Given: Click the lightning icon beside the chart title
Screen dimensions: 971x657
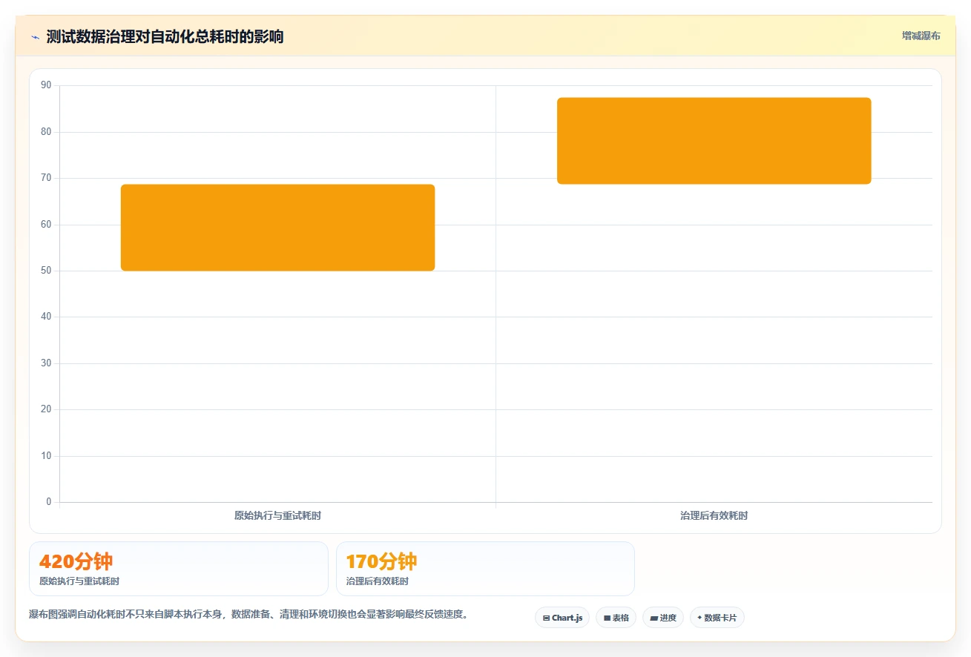Looking at the screenshot, I should coord(35,37).
